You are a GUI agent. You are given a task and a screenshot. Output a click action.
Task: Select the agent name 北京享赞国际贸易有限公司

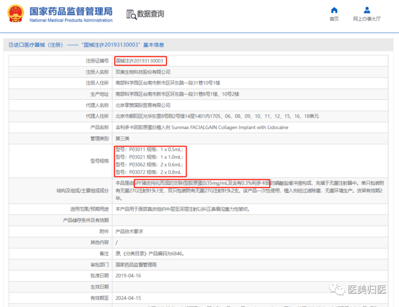(143, 105)
